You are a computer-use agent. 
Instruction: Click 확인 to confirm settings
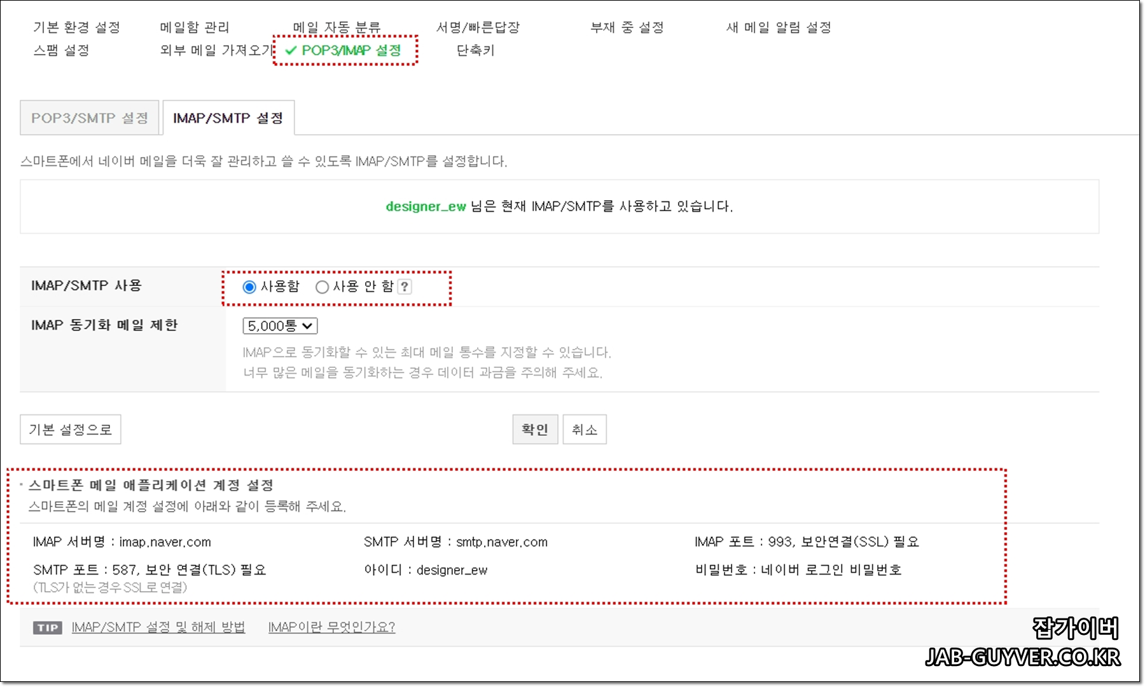click(535, 429)
